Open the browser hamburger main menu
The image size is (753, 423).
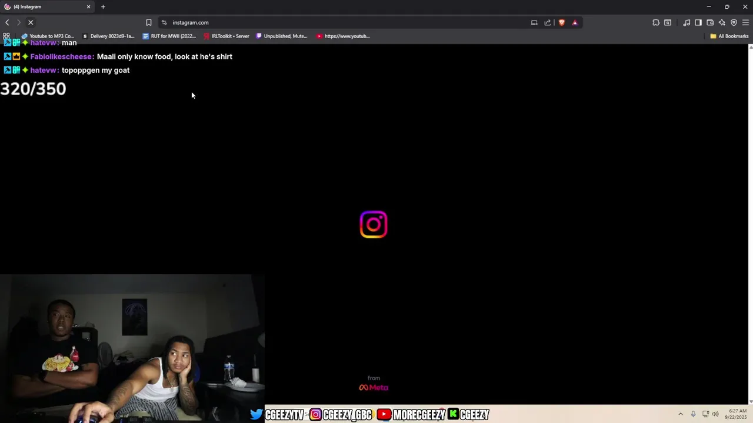tap(745, 22)
